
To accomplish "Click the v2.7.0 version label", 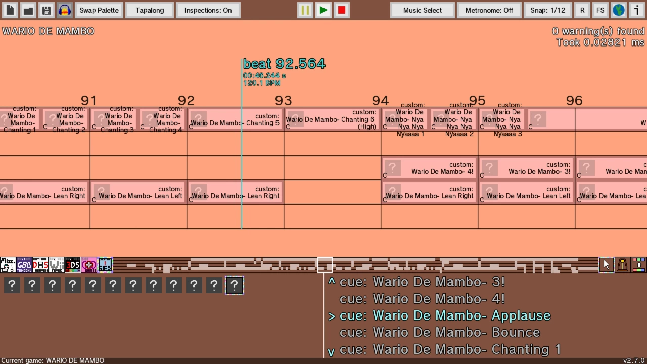I will pos(634,360).
